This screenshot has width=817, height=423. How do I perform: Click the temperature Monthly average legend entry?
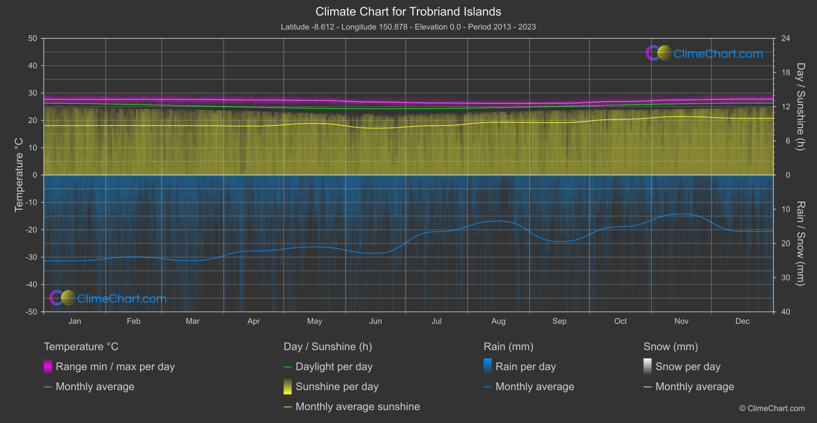pyautogui.click(x=89, y=387)
